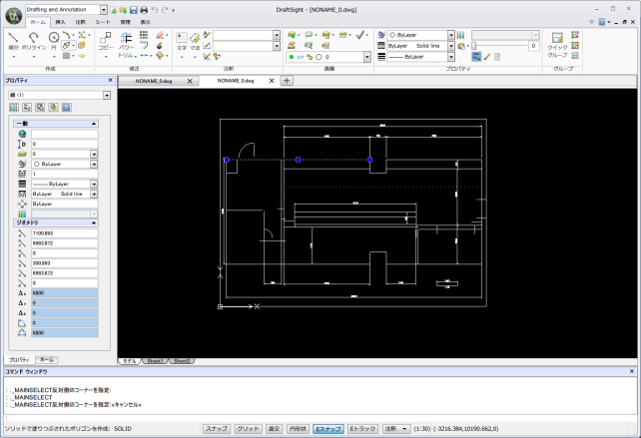The height and width of the screenshot is (438, 641).
Task: Open the 線 (1) selection dropdown in Properties
Action: (x=106, y=96)
